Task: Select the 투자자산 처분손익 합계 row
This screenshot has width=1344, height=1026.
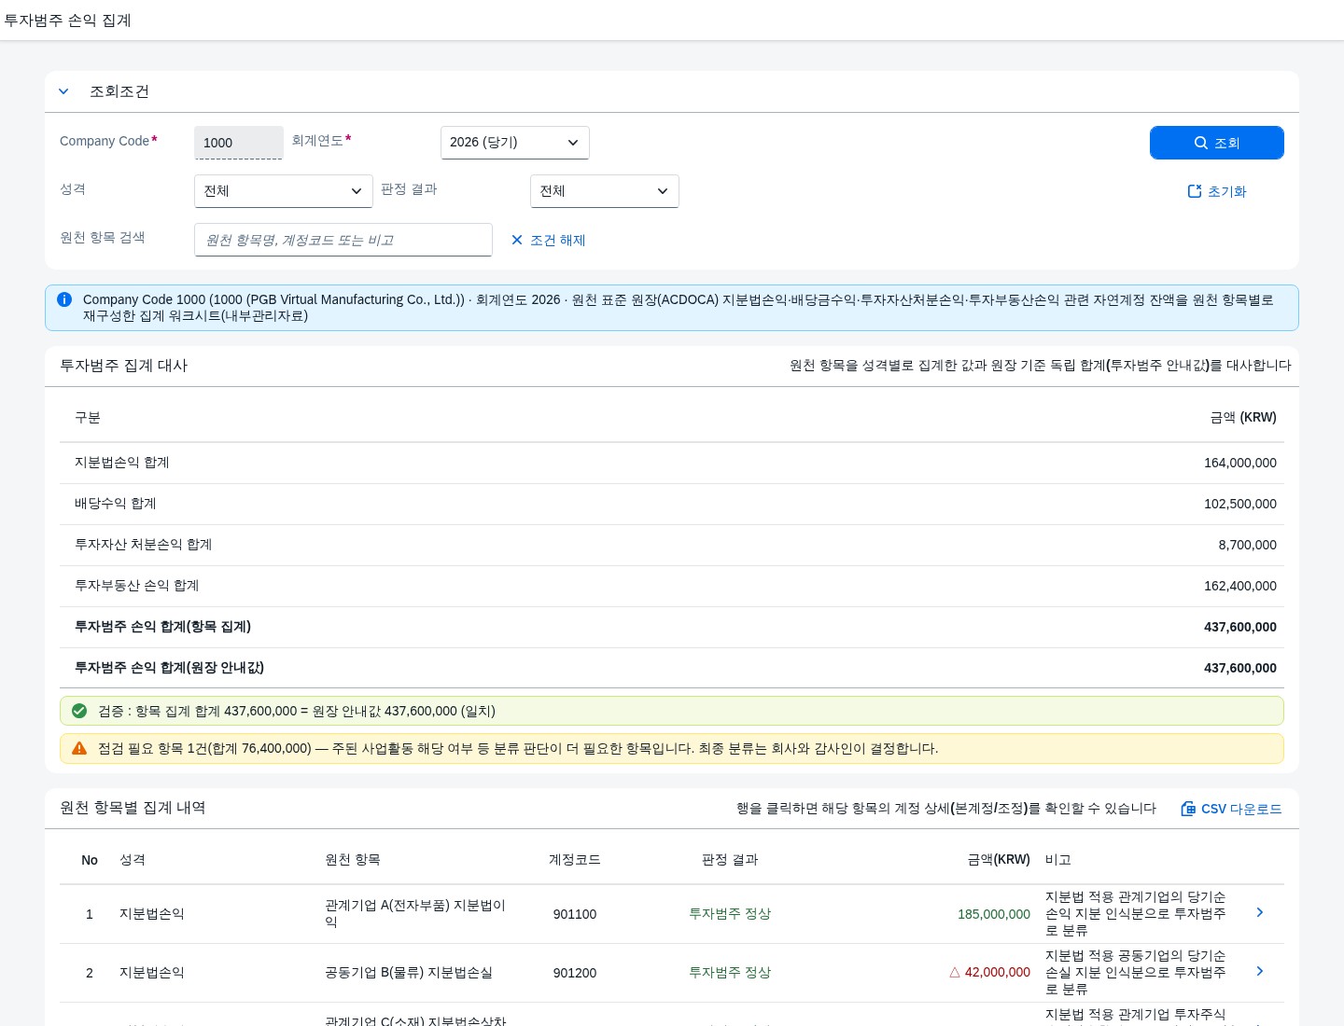Action: [x=672, y=545]
